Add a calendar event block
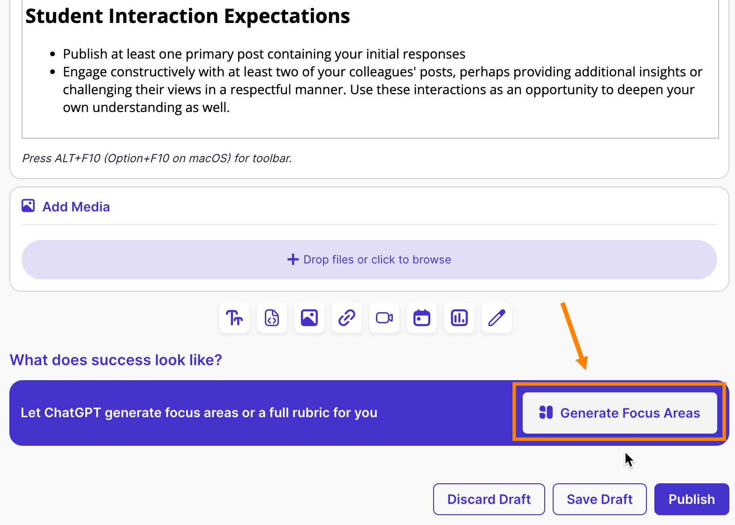The height and width of the screenshot is (525, 735). pos(422,318)
